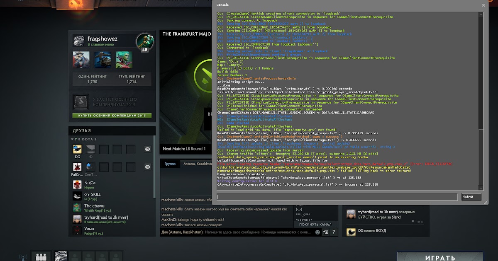Click the emoticon smiley icon in chat

tap(317, 232)
